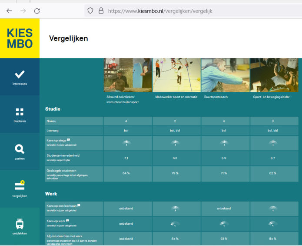
Task: Open Buurtsportcoach course link
Action: (x=216, y=97)
